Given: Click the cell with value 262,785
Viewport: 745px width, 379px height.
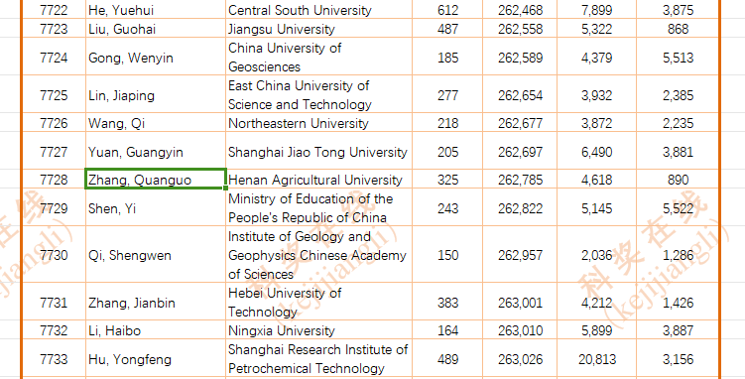Looking at the screenshot, I should coord(520,179).
